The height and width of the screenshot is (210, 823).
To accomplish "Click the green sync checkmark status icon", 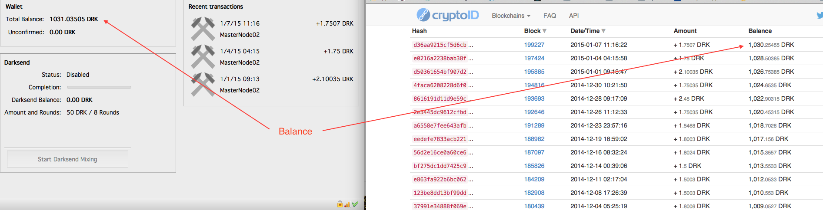I will 355,204.
